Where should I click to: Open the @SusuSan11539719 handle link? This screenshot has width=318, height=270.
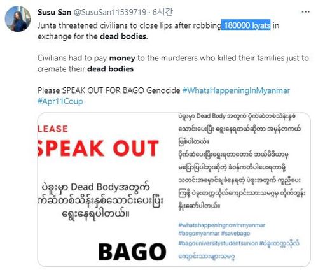click(110, 12)
